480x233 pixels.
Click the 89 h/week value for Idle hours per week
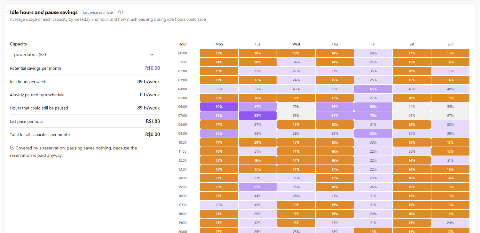pos(148,82)
